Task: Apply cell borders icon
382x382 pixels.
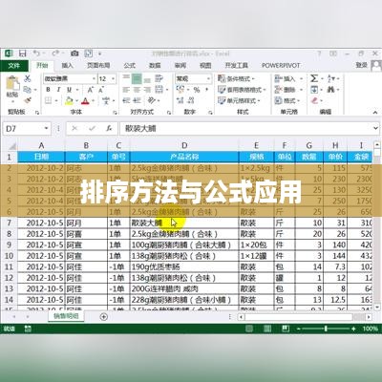Action: pyautogui.click(x=49, y=101)
